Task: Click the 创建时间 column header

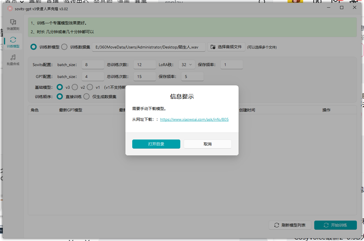Action: [x=247, y=110]
